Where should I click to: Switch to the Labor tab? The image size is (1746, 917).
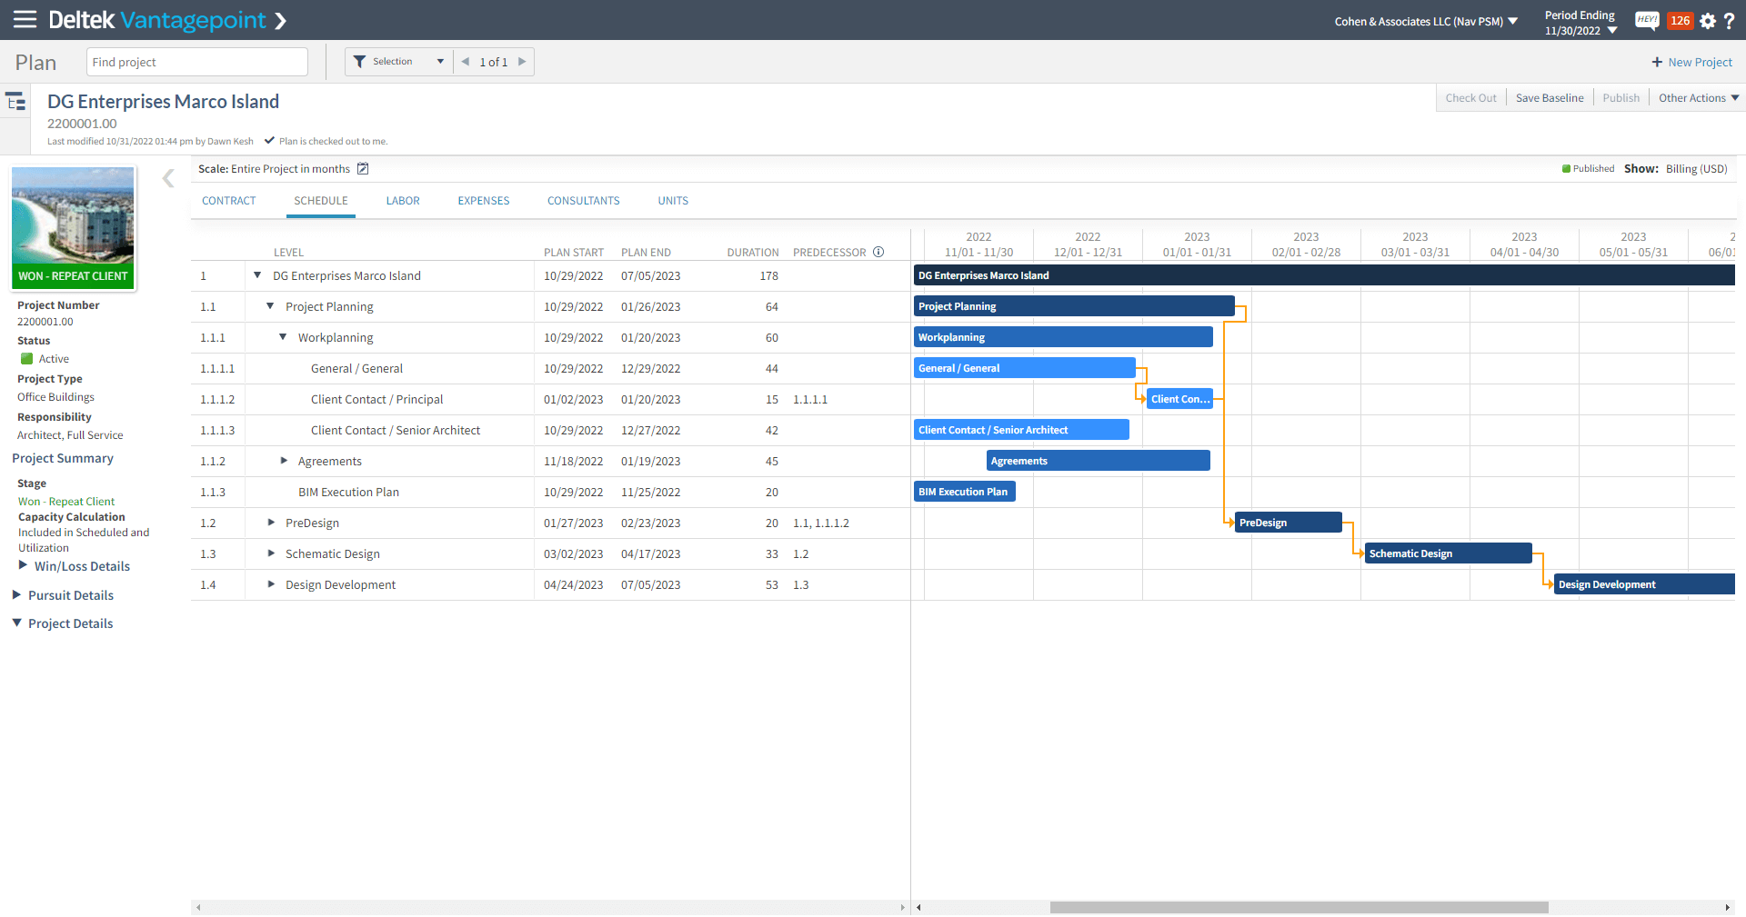pos(402,201)
